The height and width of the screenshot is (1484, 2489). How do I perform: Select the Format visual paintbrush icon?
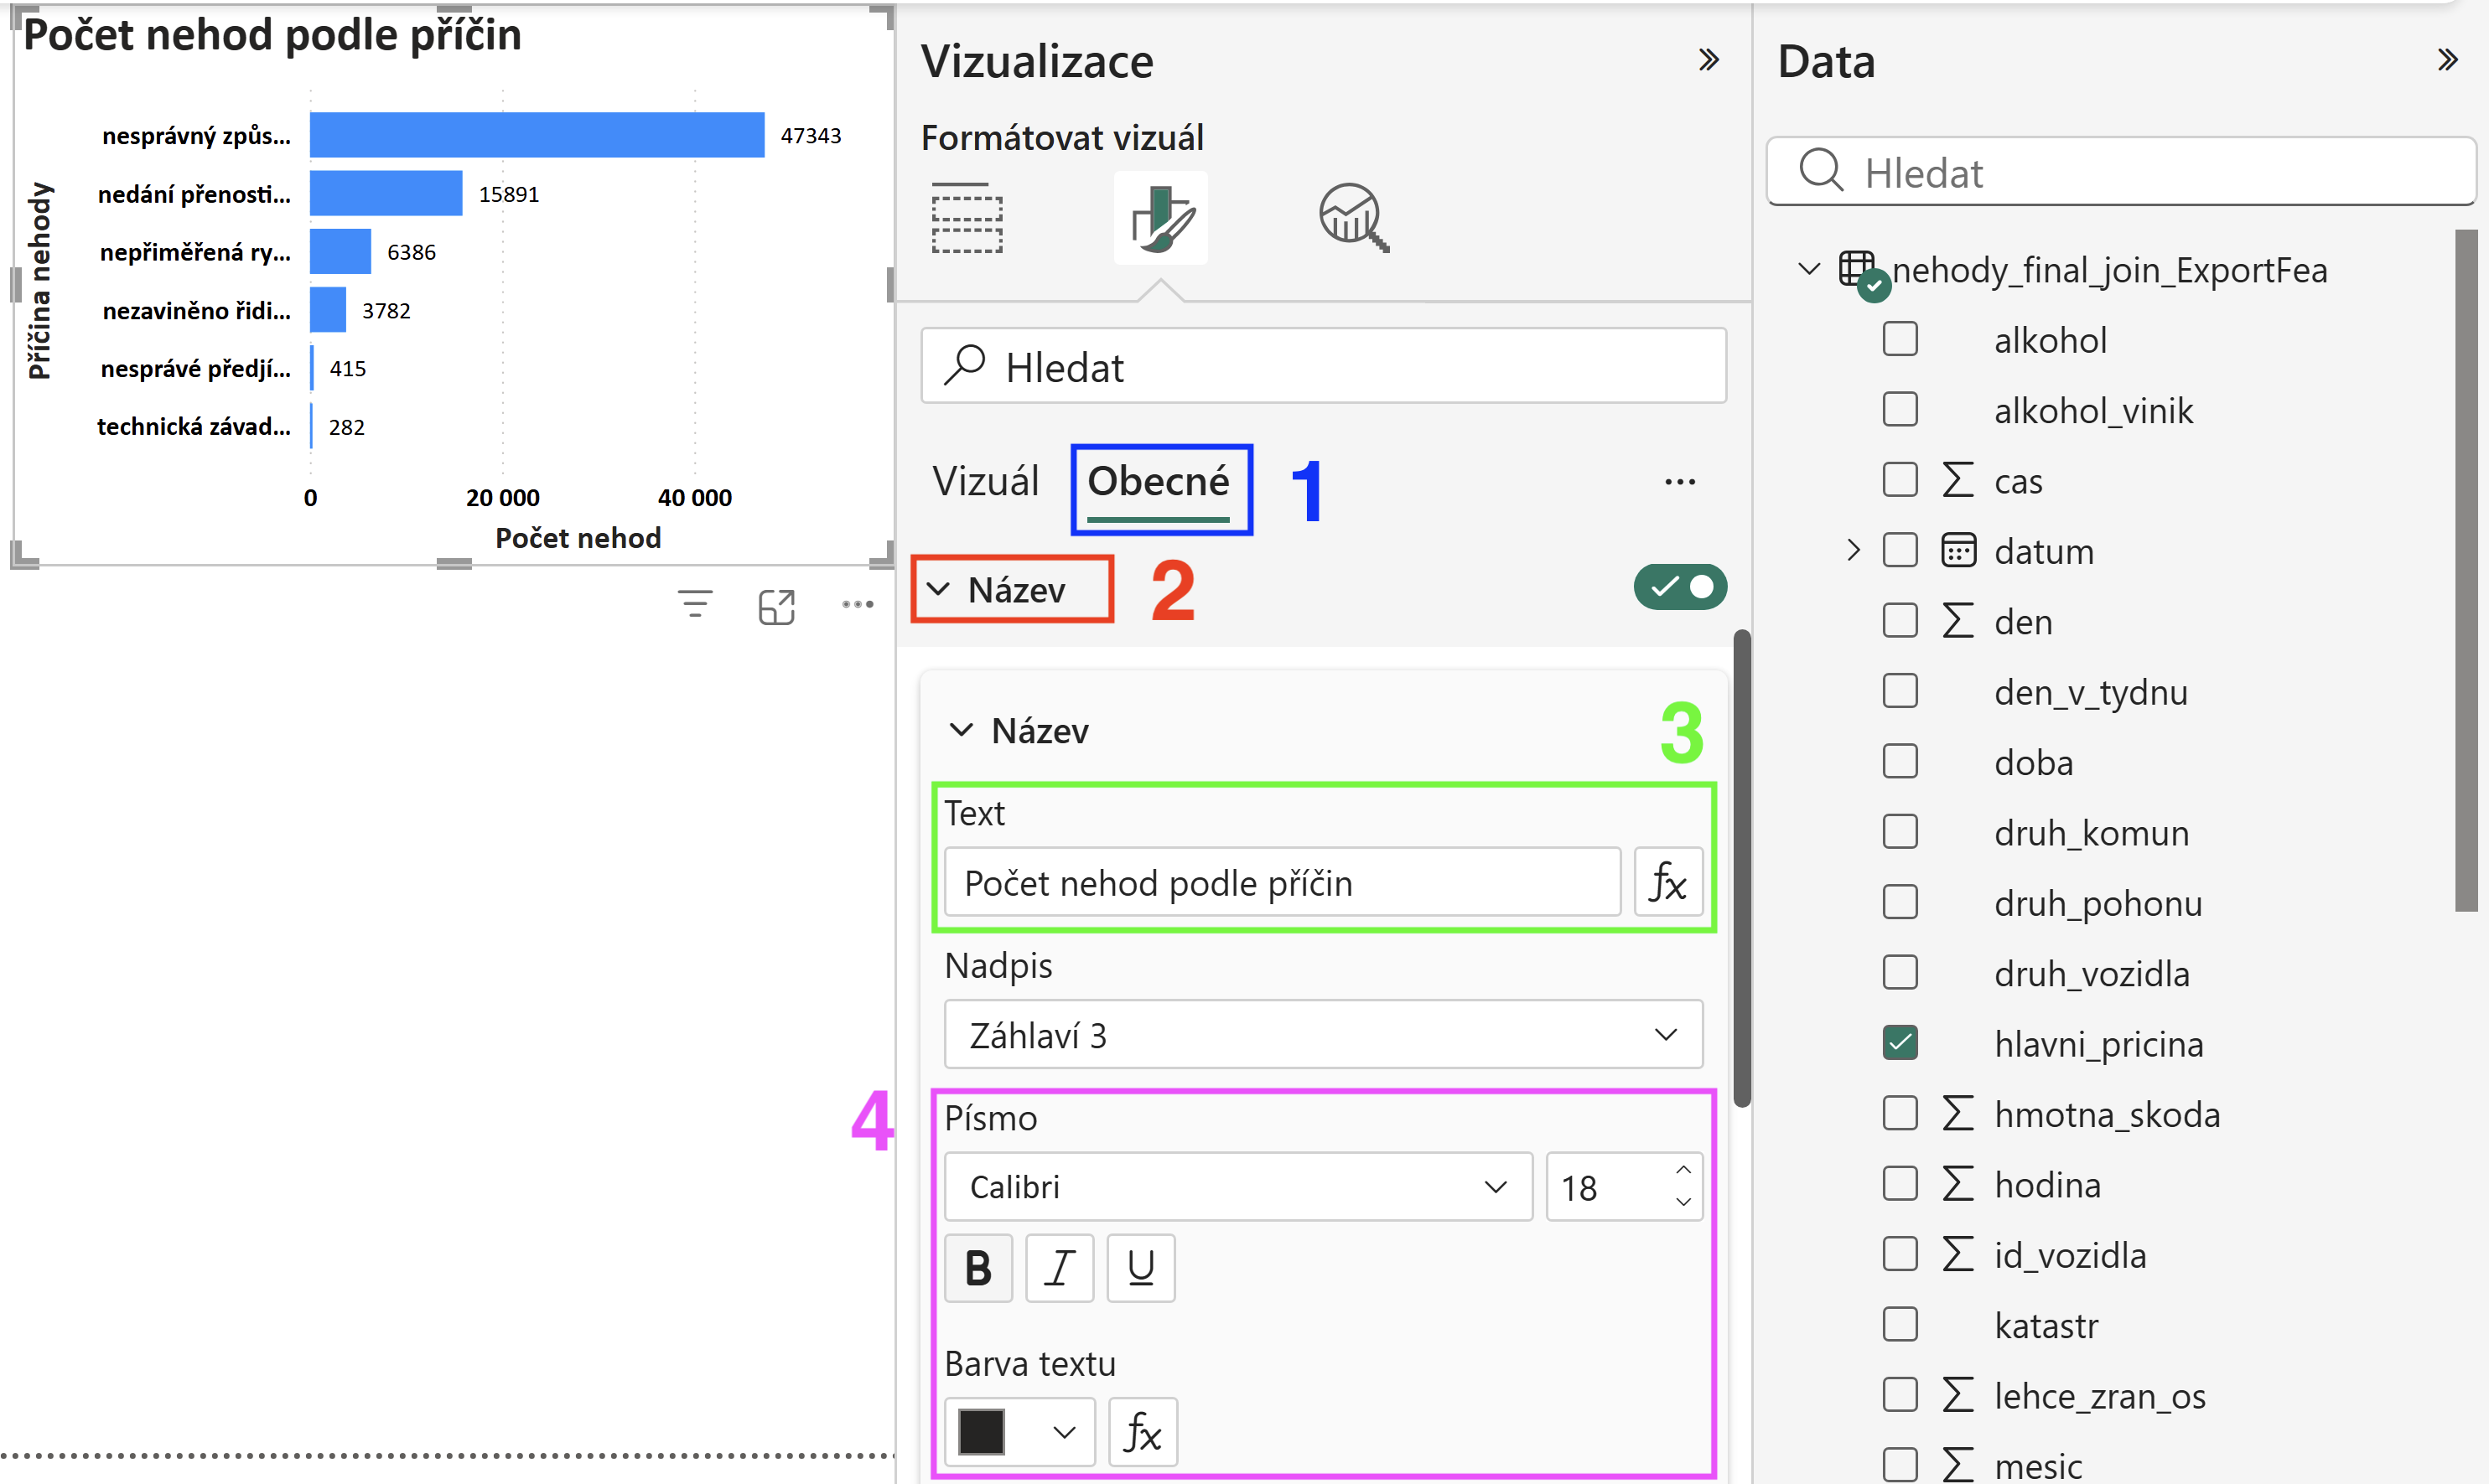click(x=1160, y=218)
